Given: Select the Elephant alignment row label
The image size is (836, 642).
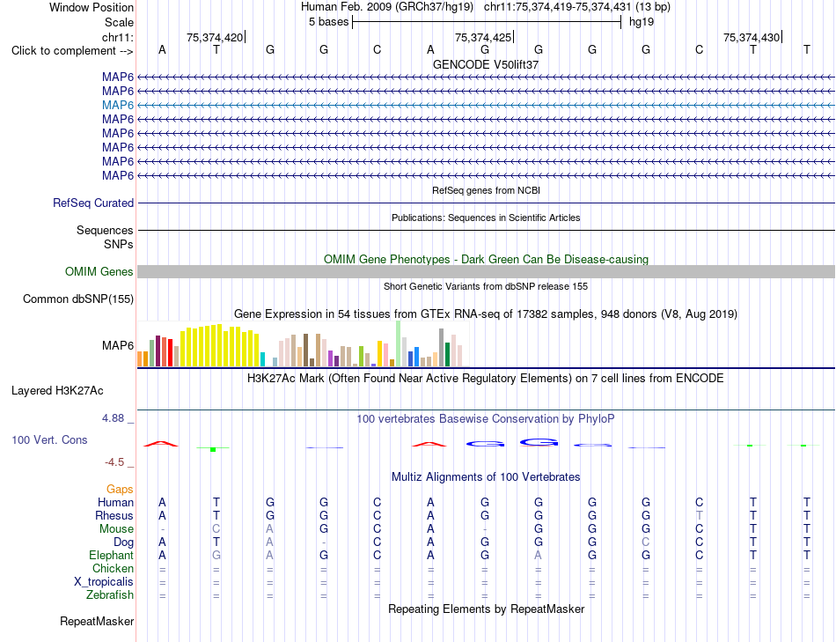Looking at the screenshot, I should click(x=111, y=556).
